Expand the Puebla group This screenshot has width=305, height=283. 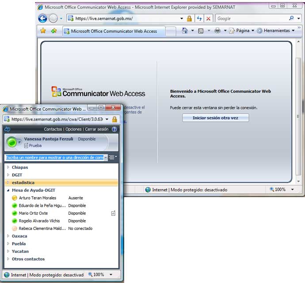8,244
